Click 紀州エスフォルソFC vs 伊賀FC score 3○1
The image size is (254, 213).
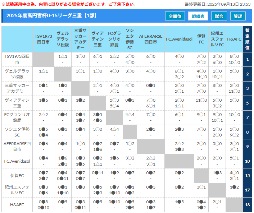(x=201, y=187)
